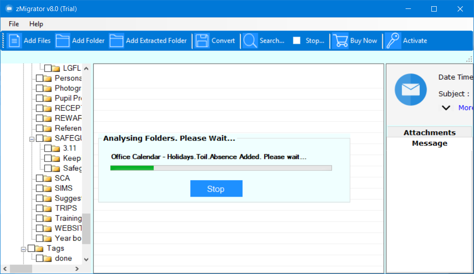Click the Buy Now shopping cart icon
This screenshot has height=274, width=474.
[x=340, y=40]
